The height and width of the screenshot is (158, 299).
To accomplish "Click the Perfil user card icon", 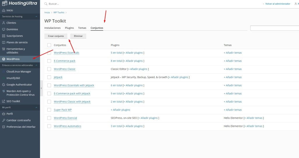I will (4, 114).
